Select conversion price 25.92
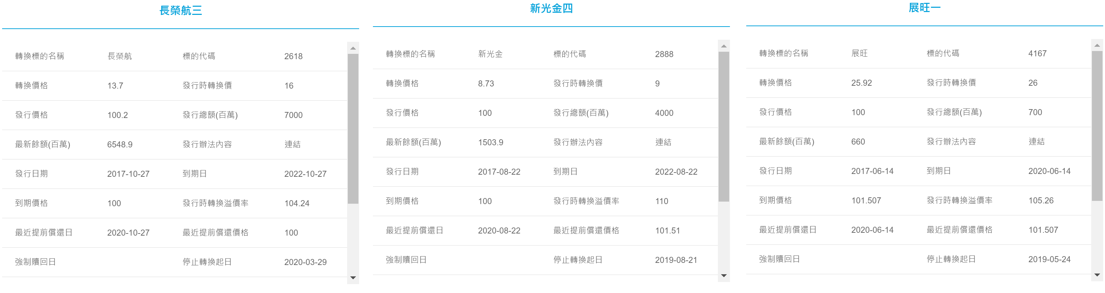Image resolution: width=1105 pixels, height=293 pixels. [861, 83]
